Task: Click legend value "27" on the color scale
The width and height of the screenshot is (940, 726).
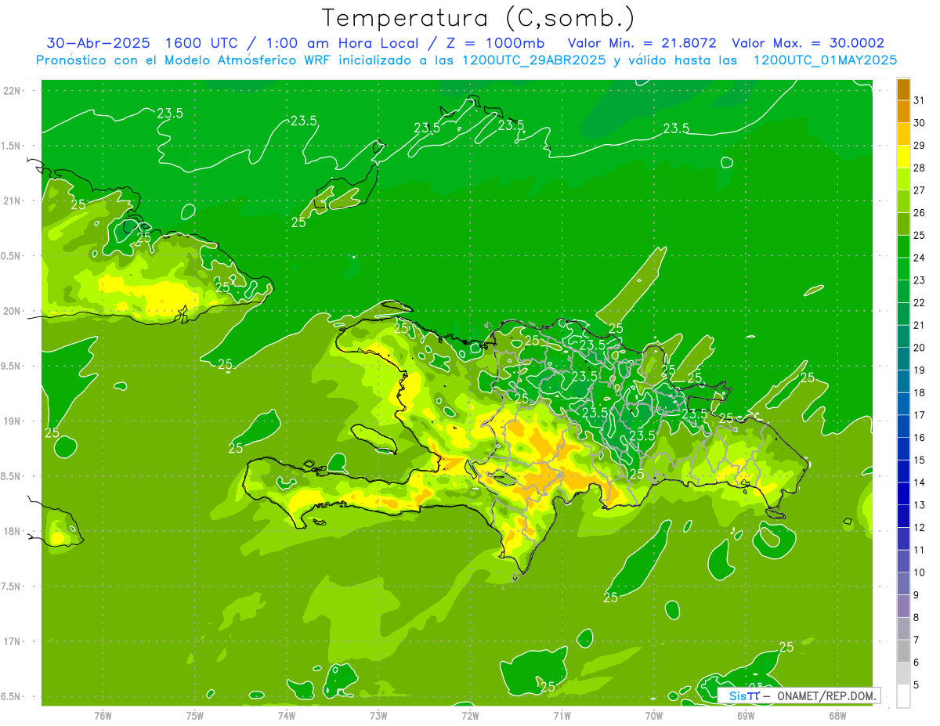Action: [920, 190]
